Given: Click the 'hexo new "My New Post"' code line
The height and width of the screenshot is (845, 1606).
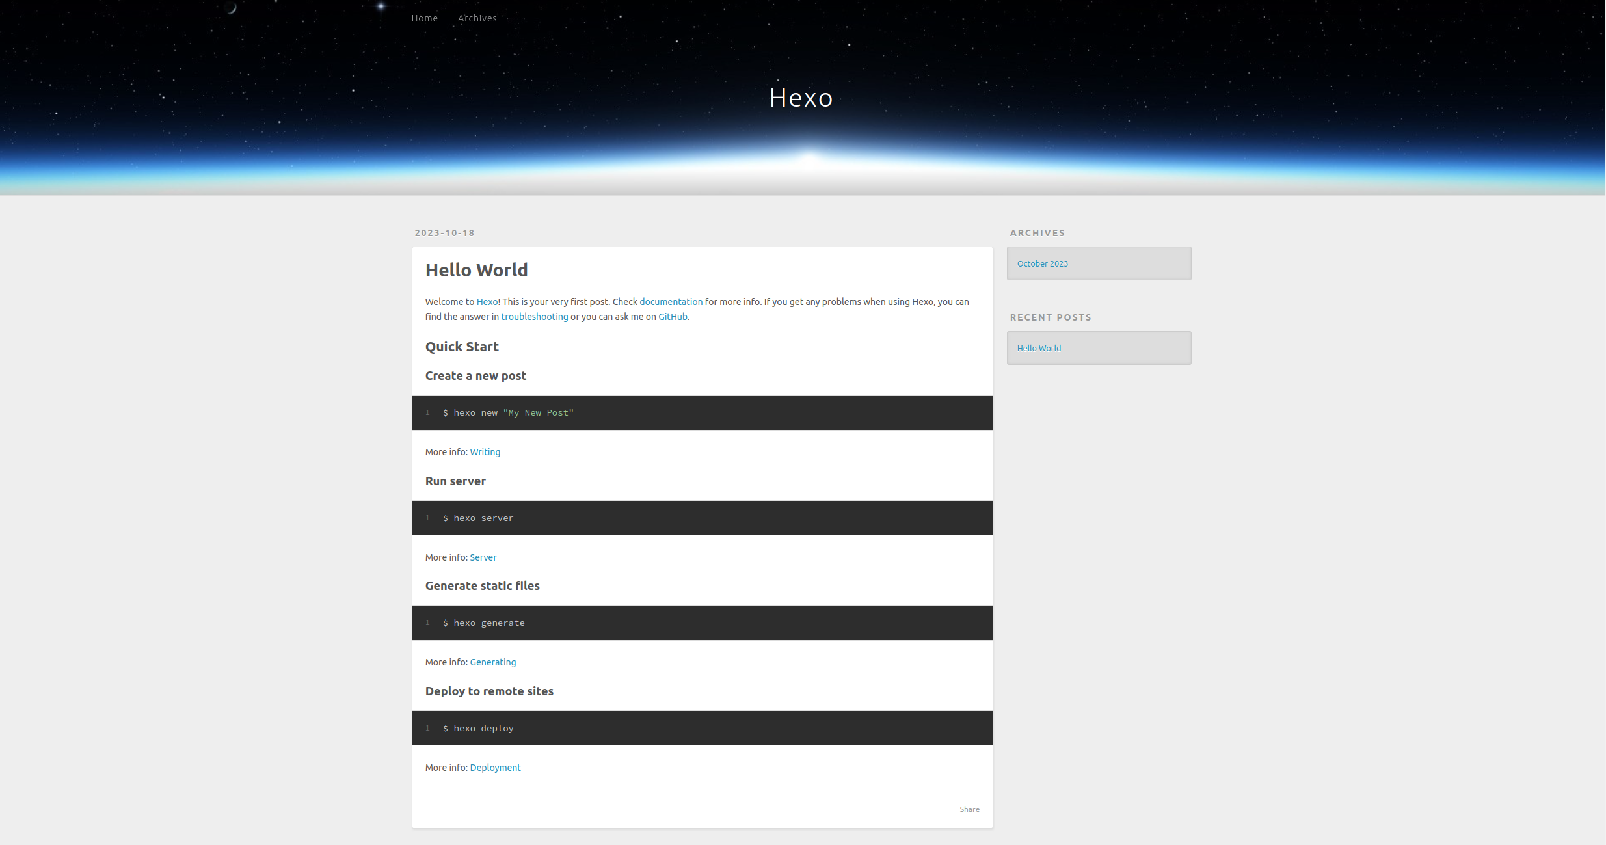Looking at the screenshot, I should [x=508, y=412].
